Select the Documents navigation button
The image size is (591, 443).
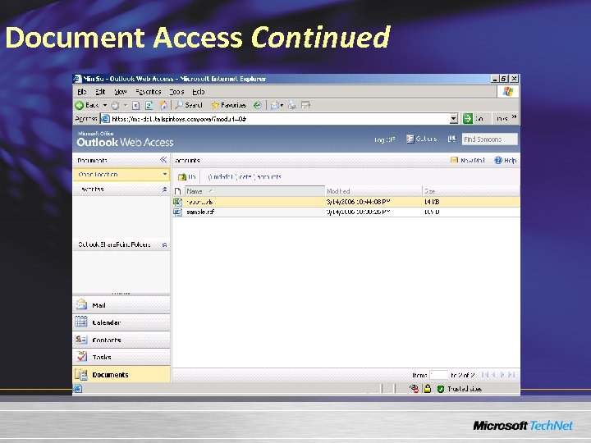coord(121,374)
